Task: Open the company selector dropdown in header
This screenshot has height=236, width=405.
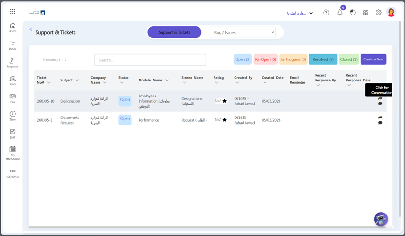Action: [x=300, y=13]
